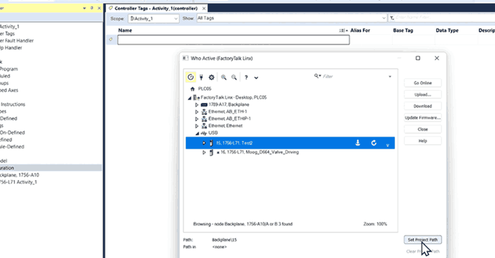Click the zoom in magnifier icon
The image size is (495, 258).
point(224,77)
